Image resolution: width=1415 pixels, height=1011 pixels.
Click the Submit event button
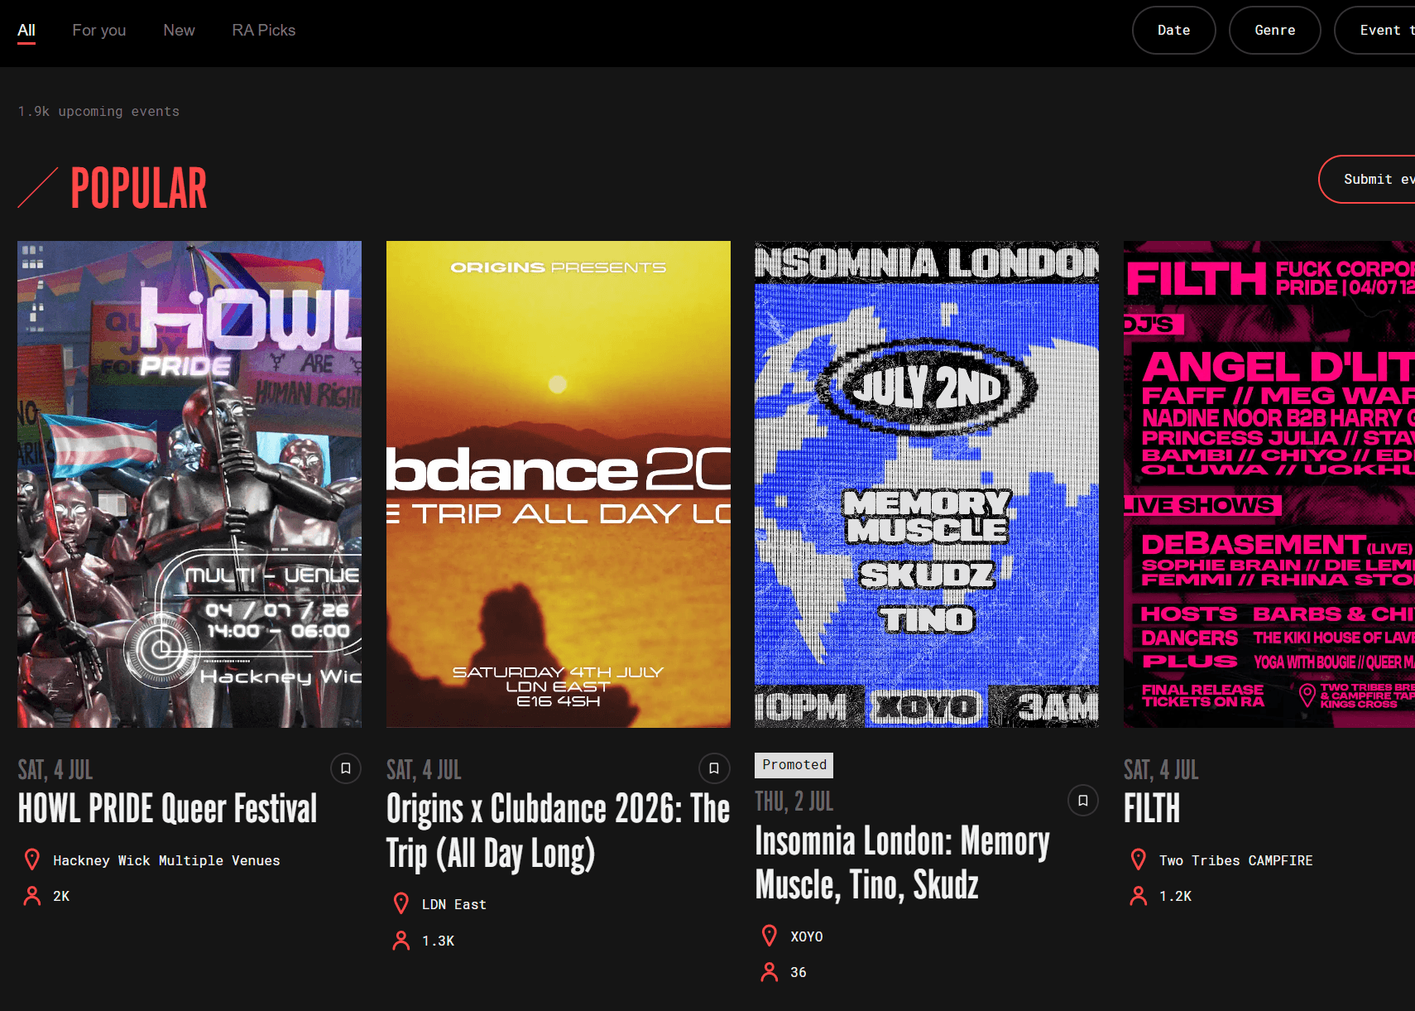[x=1367, y=179]
